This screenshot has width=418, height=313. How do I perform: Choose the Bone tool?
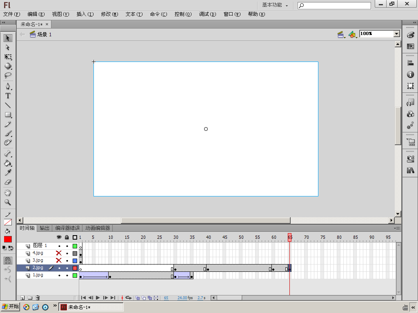8,154
